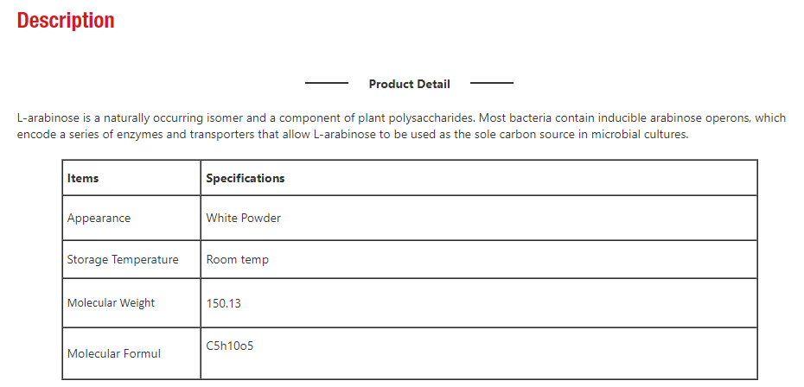Click the Specifications column header cell
804x387 pixels.
(479, 178)
